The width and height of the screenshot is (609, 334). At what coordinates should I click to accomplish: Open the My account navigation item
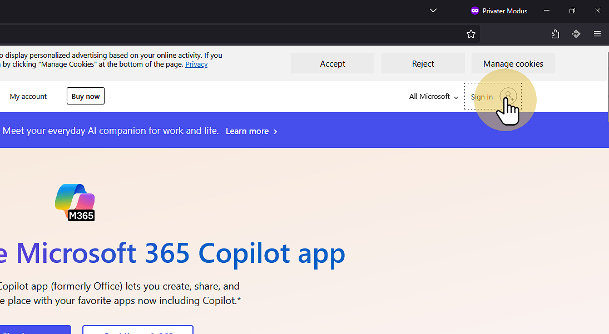28,97
